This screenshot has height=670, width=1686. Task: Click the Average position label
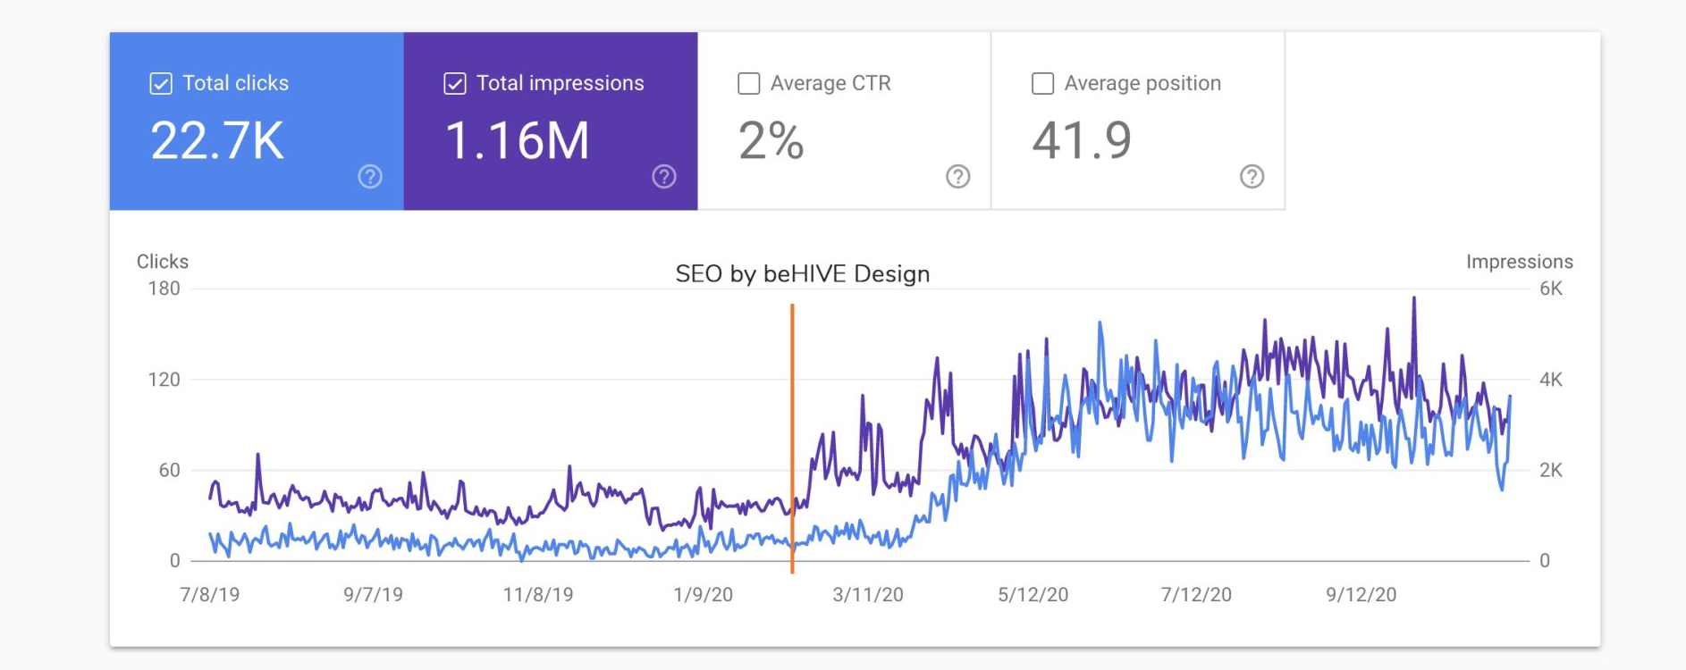tap(1142, 83)
